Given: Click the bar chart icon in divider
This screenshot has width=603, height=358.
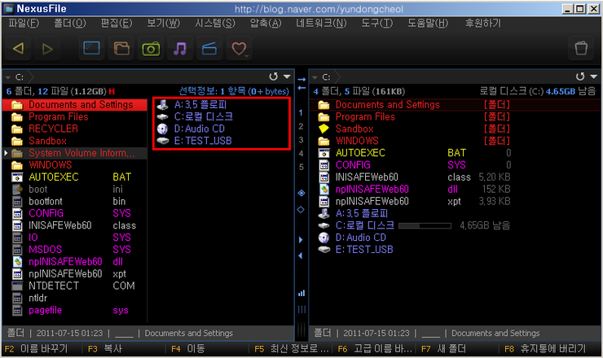Looking at the screenshot, I should [301, 293].
